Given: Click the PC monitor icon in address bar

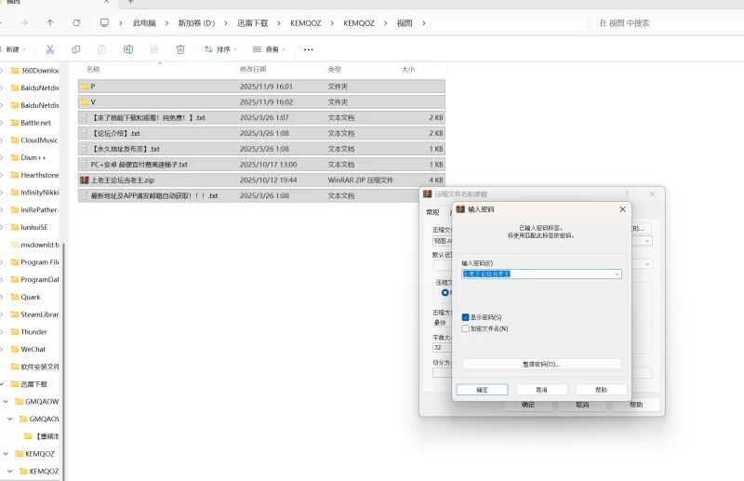Looking at the screenshot, I should [104, 22].
